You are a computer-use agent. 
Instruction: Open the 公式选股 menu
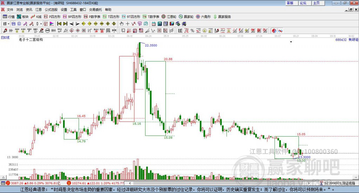51,9
